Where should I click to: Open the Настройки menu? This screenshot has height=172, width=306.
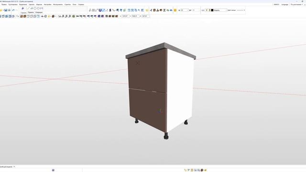pos(48,4)
